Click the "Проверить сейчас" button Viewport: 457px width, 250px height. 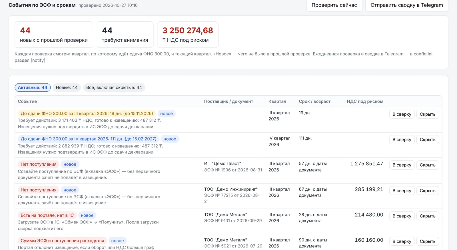334,5
